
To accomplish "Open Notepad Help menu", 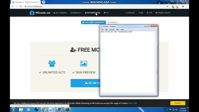I will click(122, 30).
